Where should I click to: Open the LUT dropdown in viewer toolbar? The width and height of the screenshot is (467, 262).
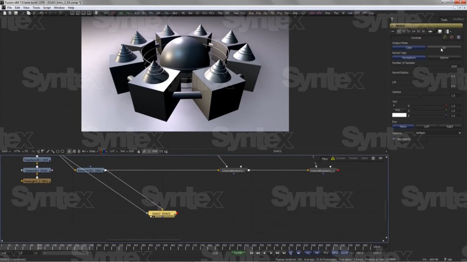point(113,152)
